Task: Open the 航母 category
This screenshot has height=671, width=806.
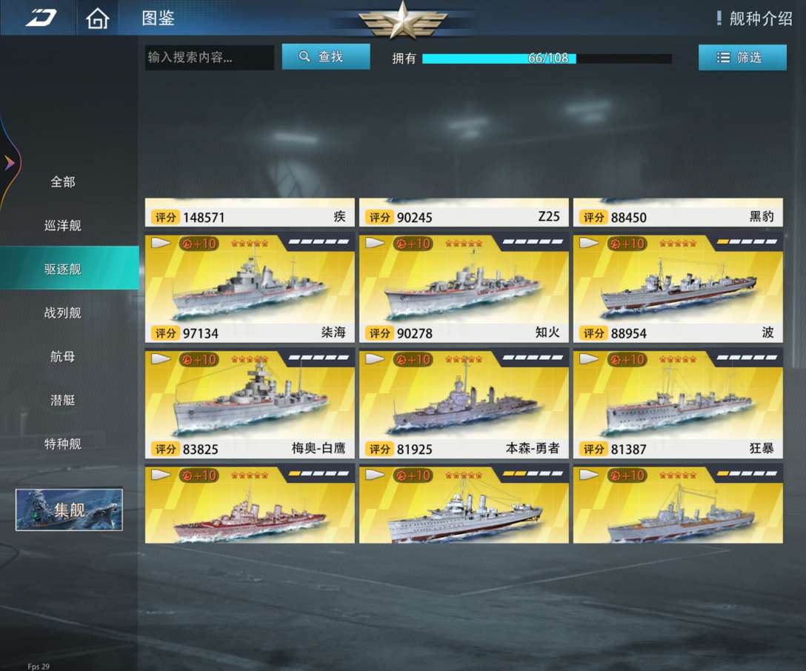Action: [63, 356]
